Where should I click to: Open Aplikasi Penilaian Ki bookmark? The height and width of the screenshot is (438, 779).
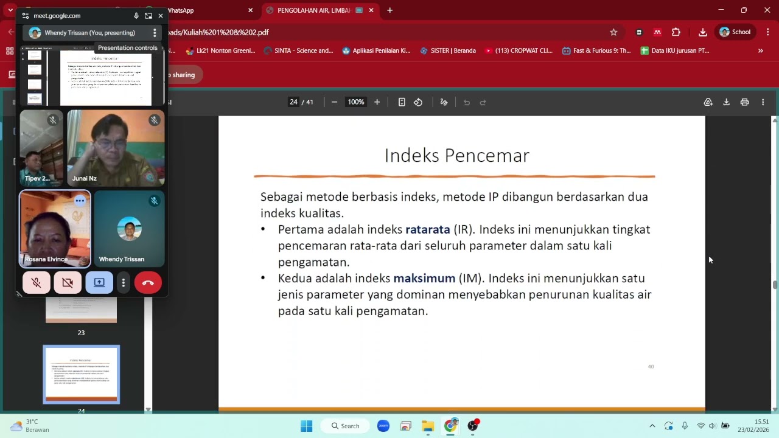point(376,51)
